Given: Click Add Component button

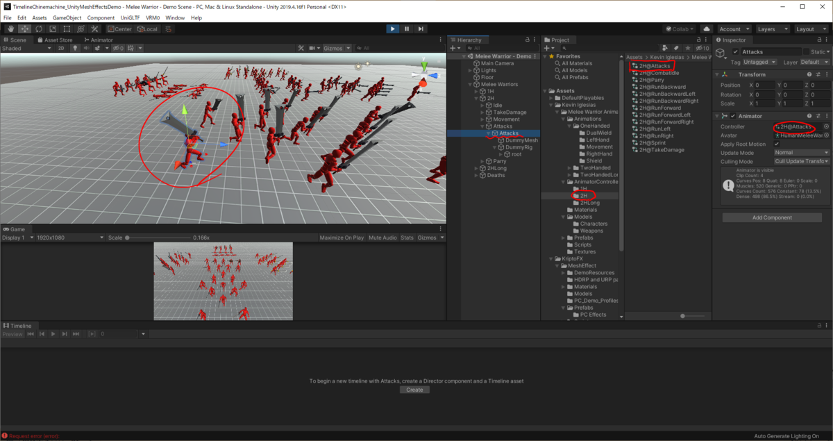Looking at the screenshot, I should pos(772,217).
